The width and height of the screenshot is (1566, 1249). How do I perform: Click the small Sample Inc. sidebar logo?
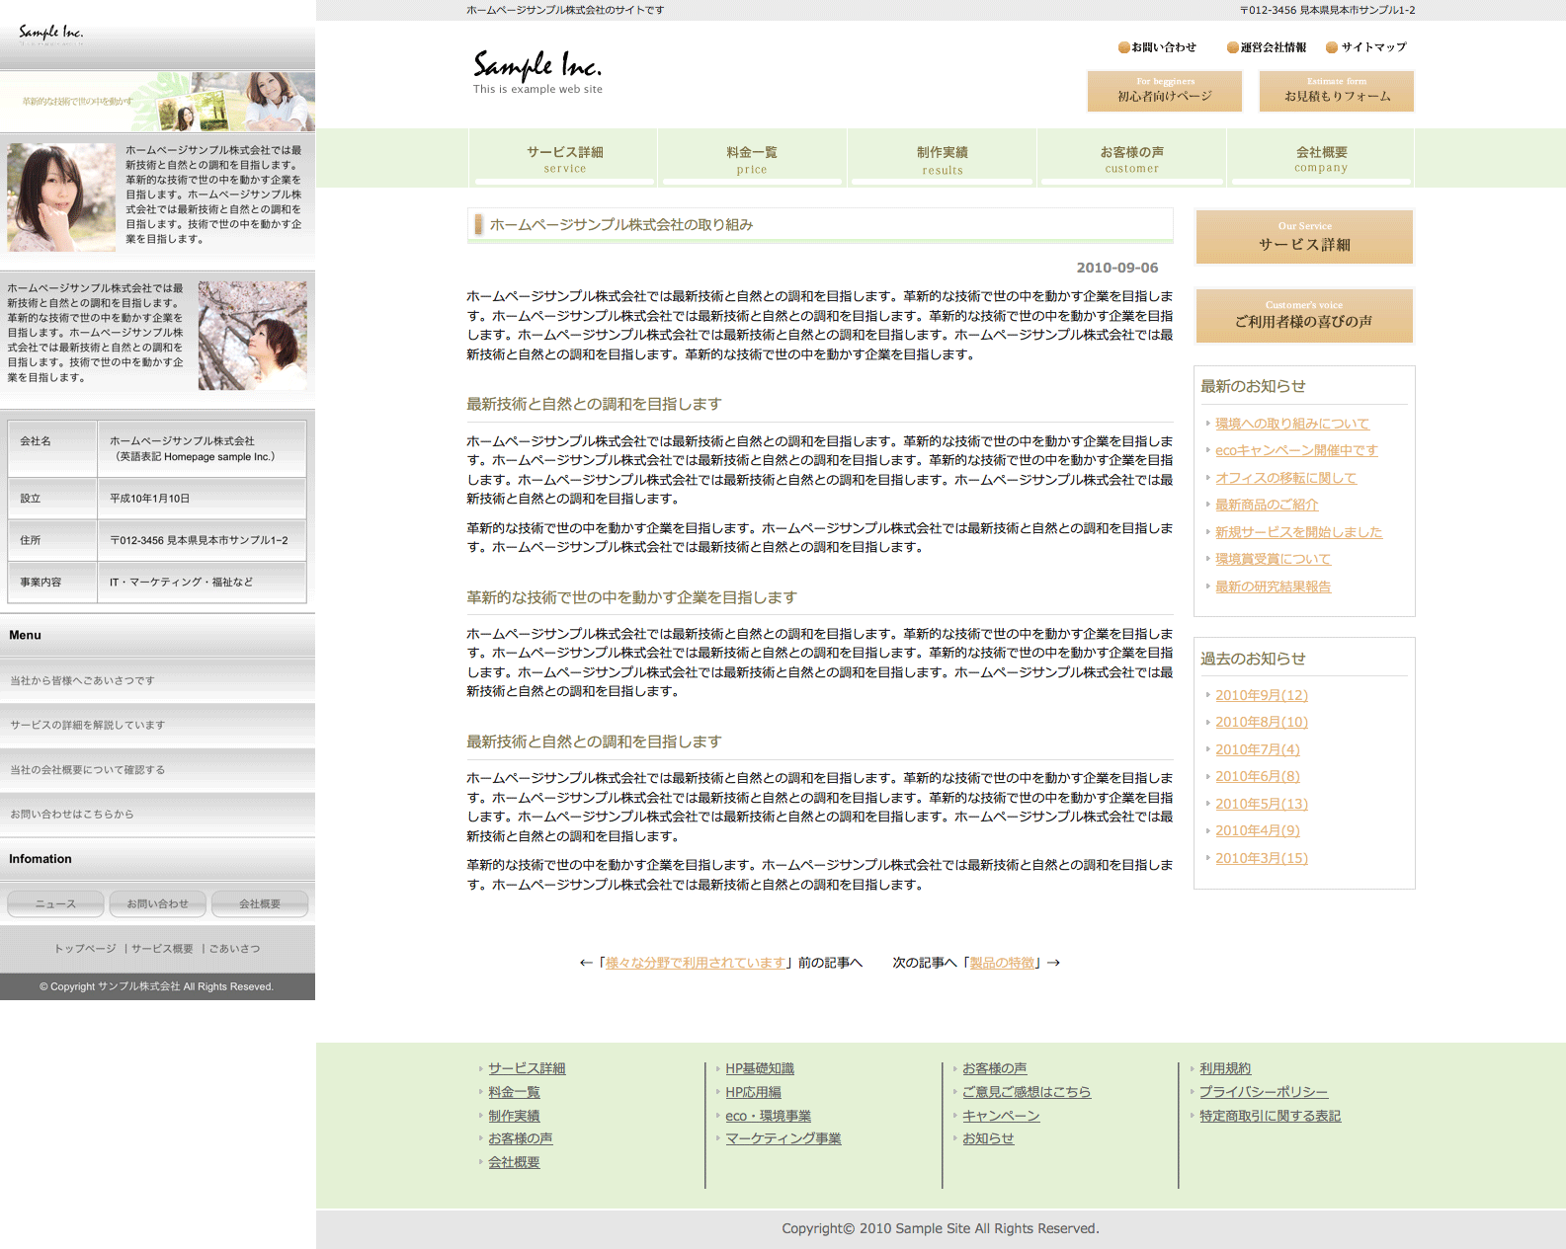51,34
